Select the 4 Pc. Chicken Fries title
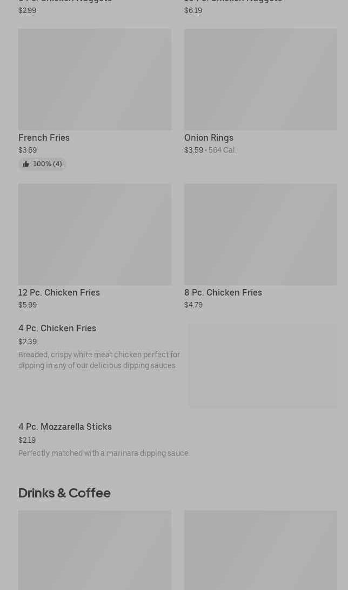348x590 pixels. [57, 329]
